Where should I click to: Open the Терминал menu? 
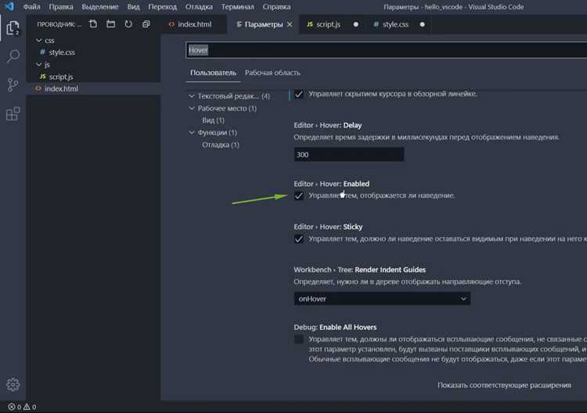(237, 7)
